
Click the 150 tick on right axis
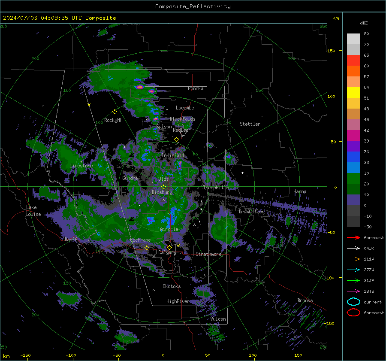click(331, 51)
